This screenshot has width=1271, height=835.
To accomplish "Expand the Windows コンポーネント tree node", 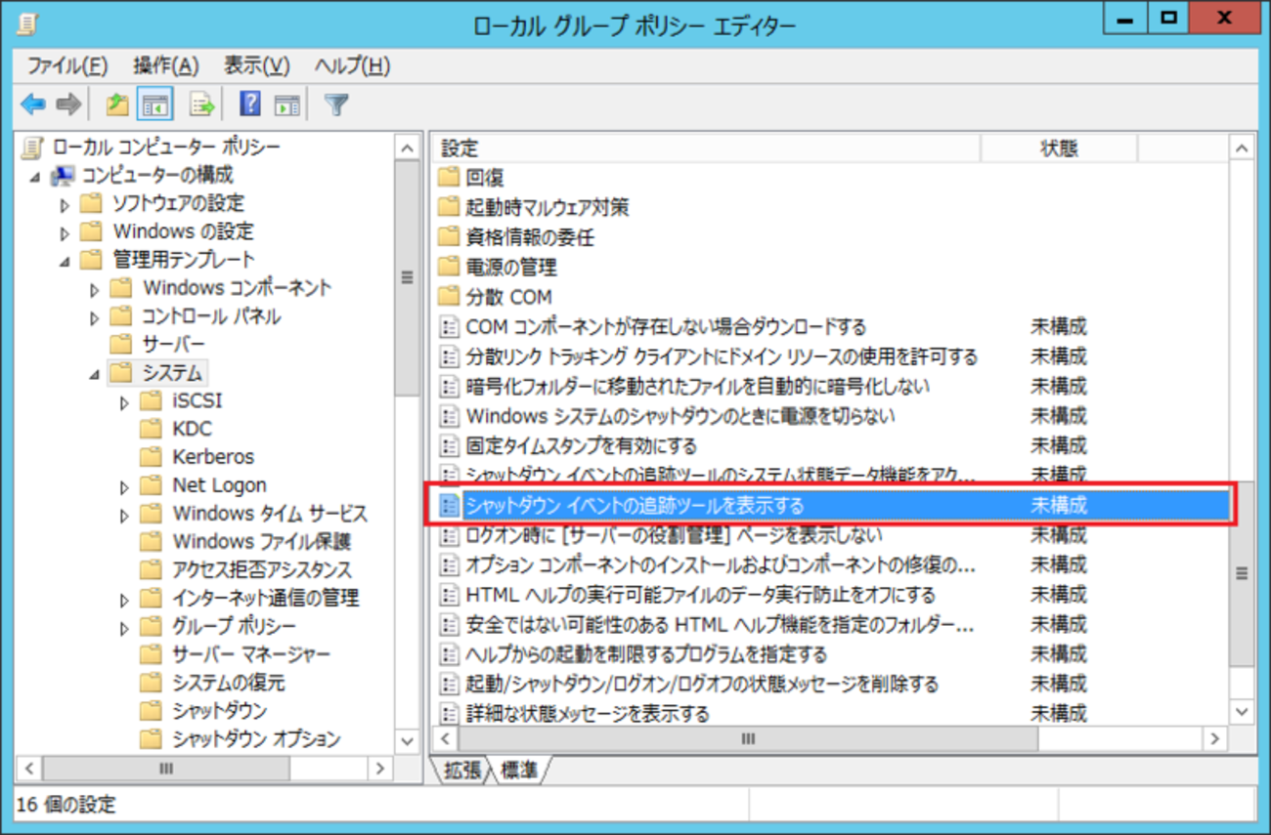I will [95, 290].
